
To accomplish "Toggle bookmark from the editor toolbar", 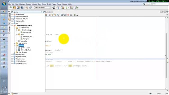I will 58,15.
